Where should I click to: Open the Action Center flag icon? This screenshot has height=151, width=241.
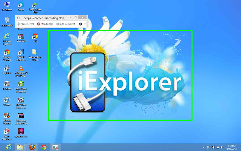[208, 148]
